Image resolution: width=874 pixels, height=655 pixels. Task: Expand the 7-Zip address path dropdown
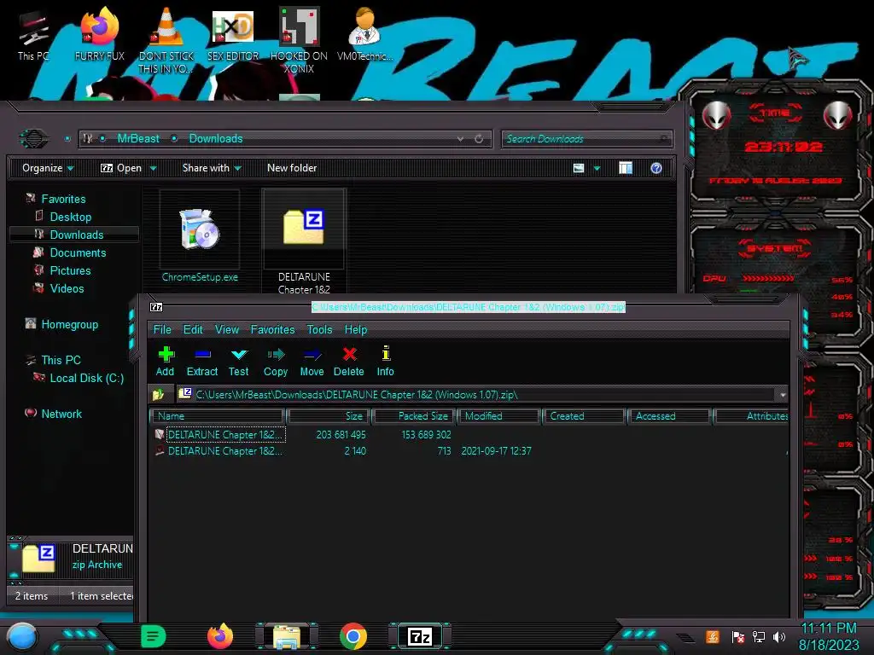[x=783, y=395]
